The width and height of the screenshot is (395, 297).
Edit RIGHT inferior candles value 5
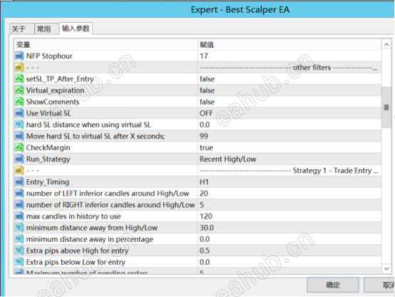click(x=289, y=205)
